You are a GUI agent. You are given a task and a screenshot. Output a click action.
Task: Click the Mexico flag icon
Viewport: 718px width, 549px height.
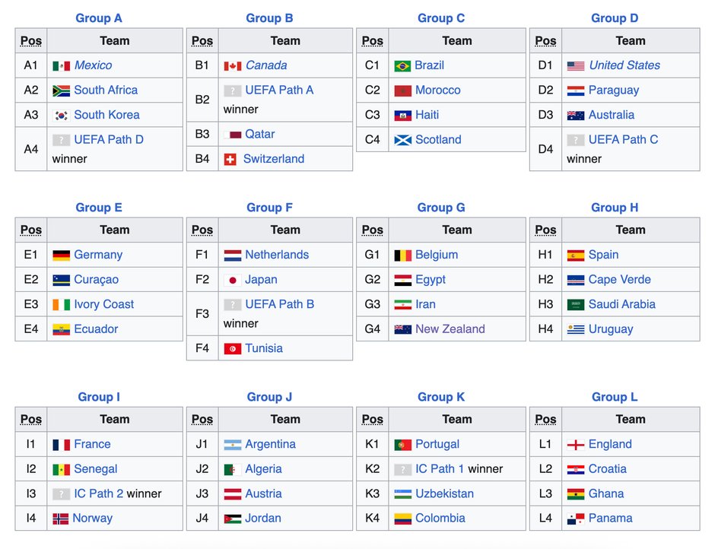[x=61, y=66]
